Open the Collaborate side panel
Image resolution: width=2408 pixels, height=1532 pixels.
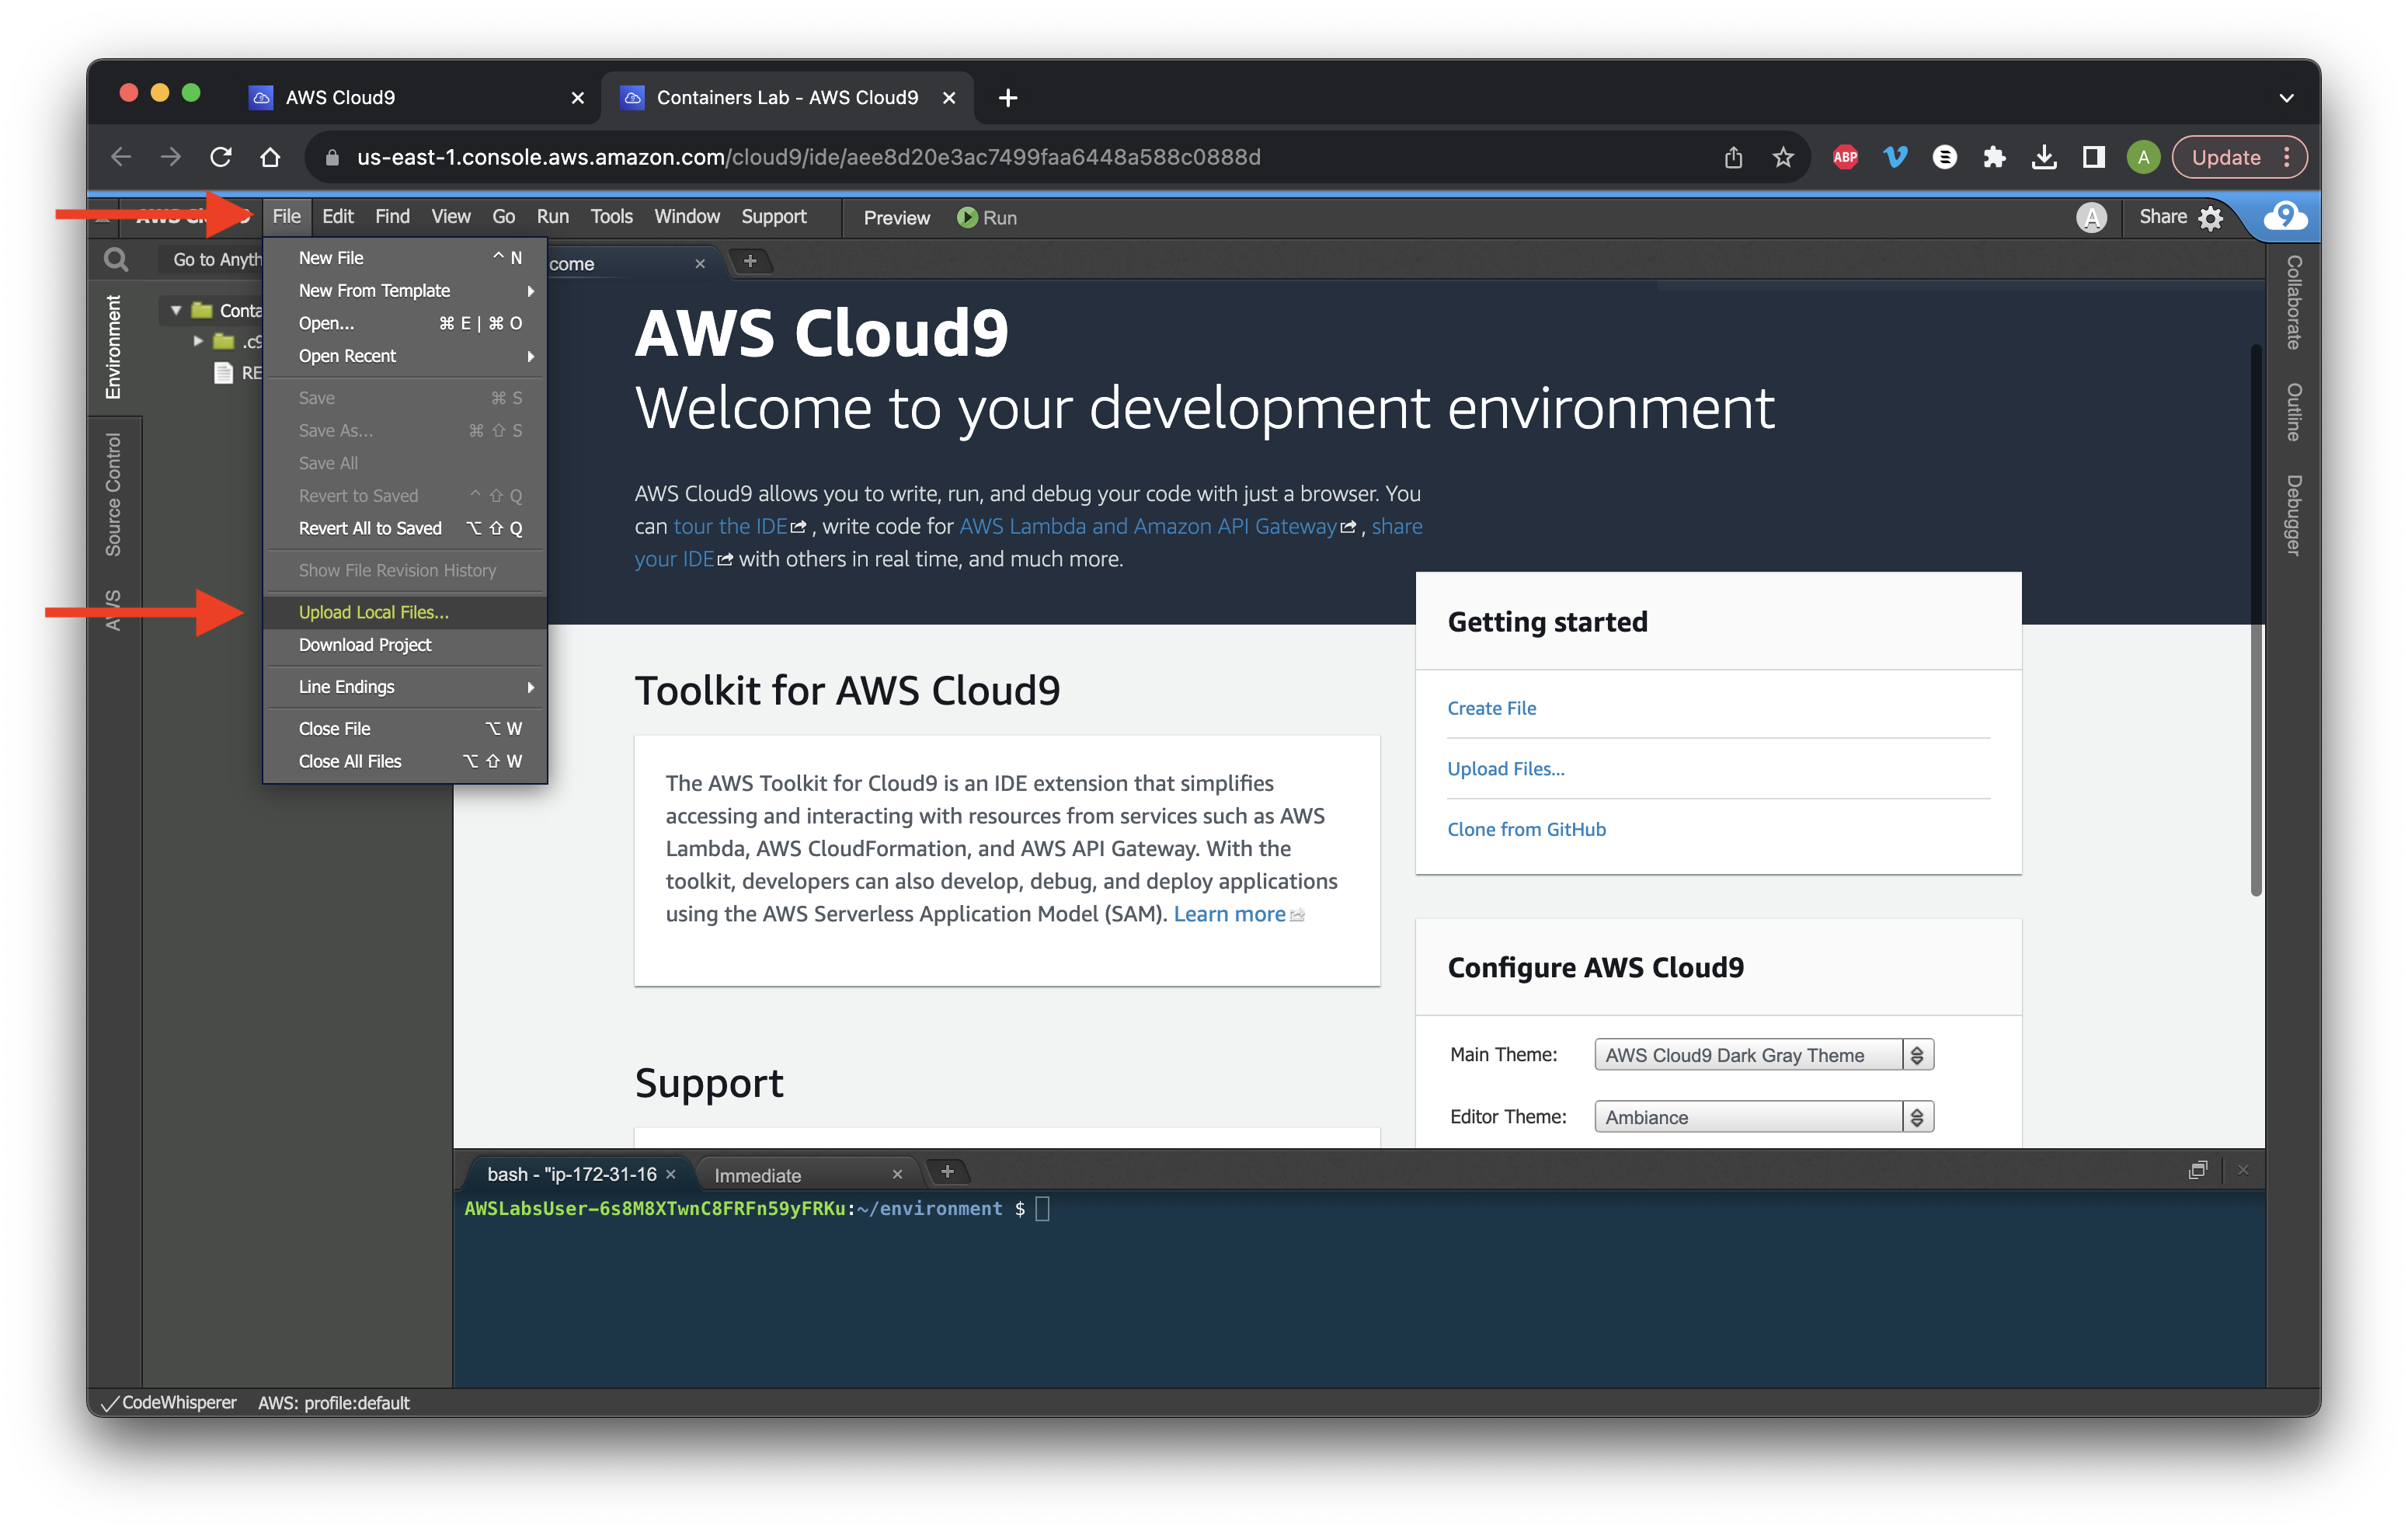click(2294, 302)
